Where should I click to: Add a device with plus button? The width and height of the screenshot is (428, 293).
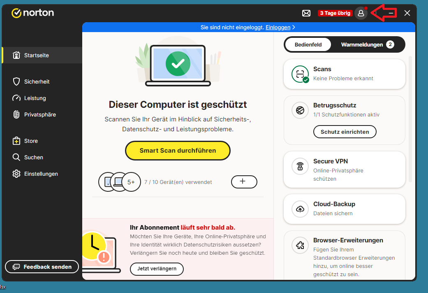pyautogui.click(x=244, y=181)
